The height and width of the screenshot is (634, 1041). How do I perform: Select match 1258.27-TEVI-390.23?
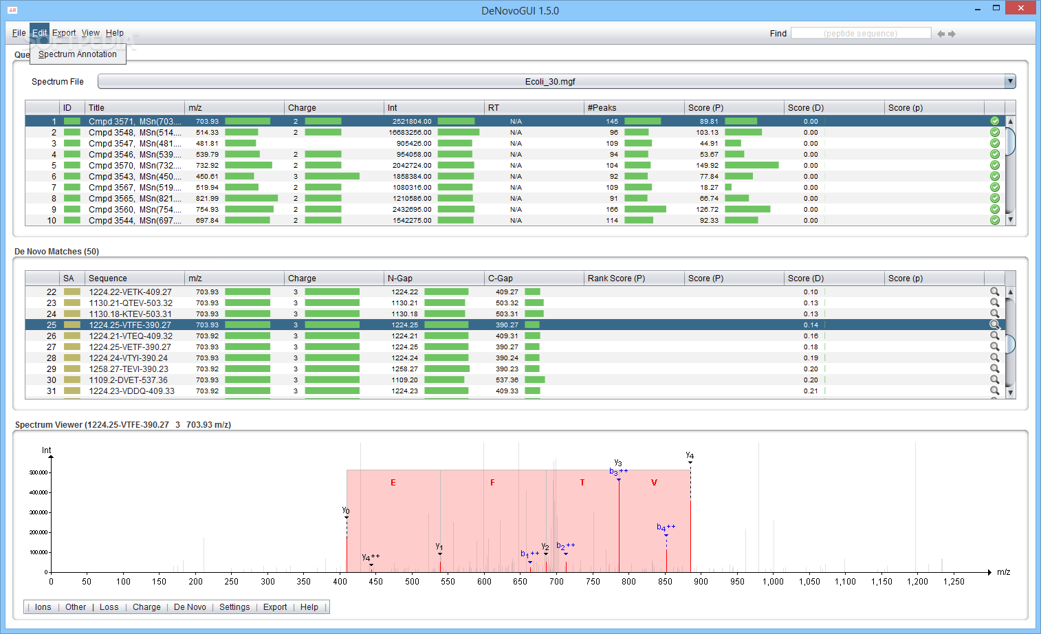514,369
